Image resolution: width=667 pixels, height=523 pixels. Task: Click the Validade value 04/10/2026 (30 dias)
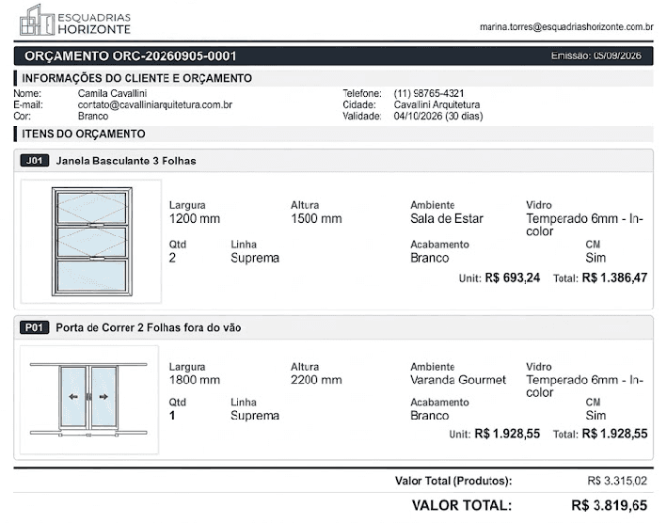[438, 116]
